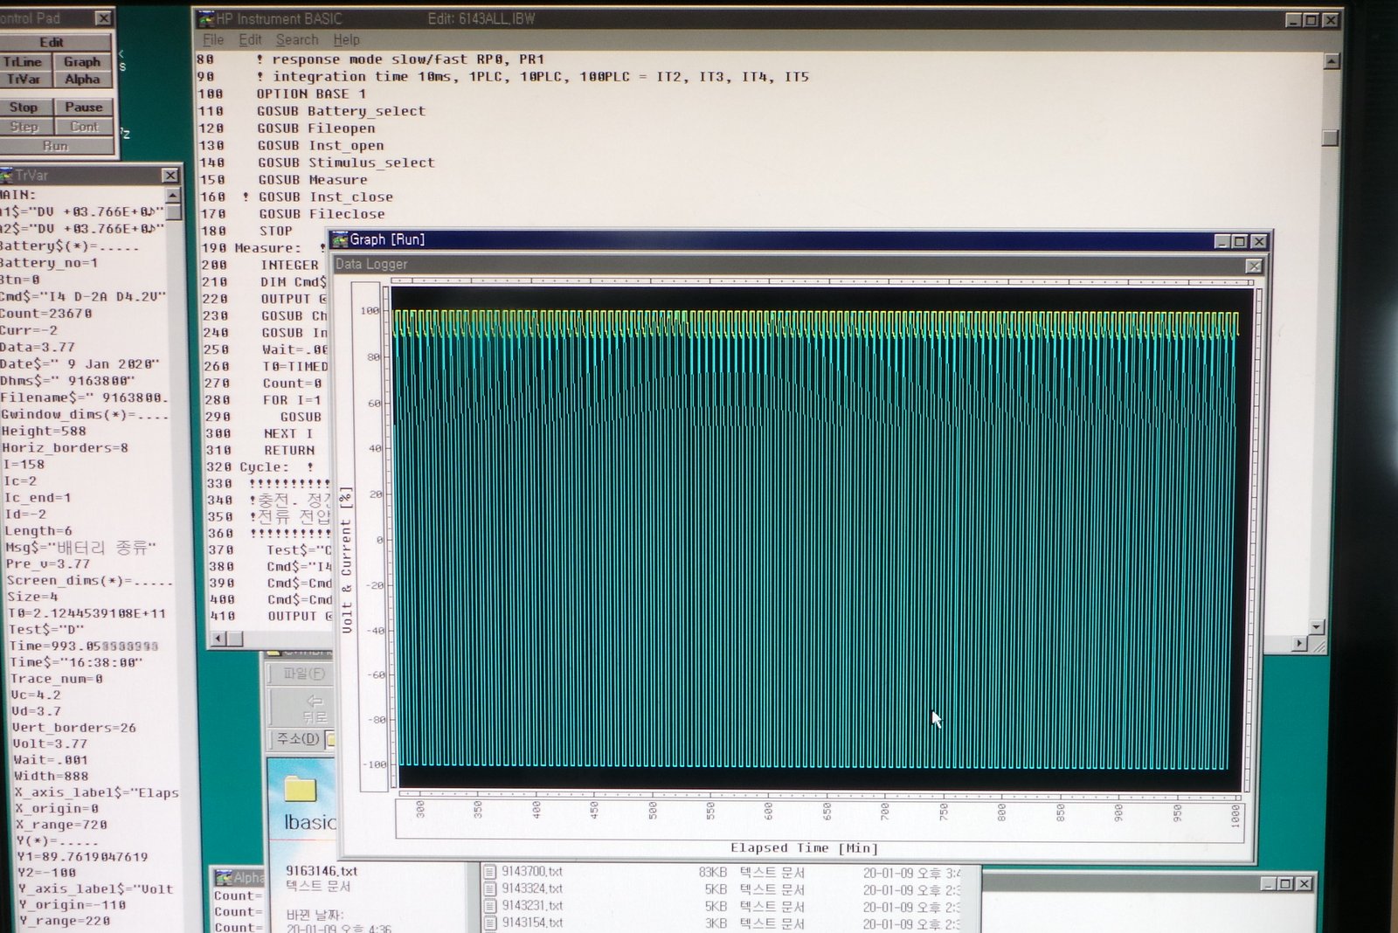Maximize the Graph [Run] window
Image resolution: width=1398 pixels, height=933 pixels.
click(x=1240, y=241)
